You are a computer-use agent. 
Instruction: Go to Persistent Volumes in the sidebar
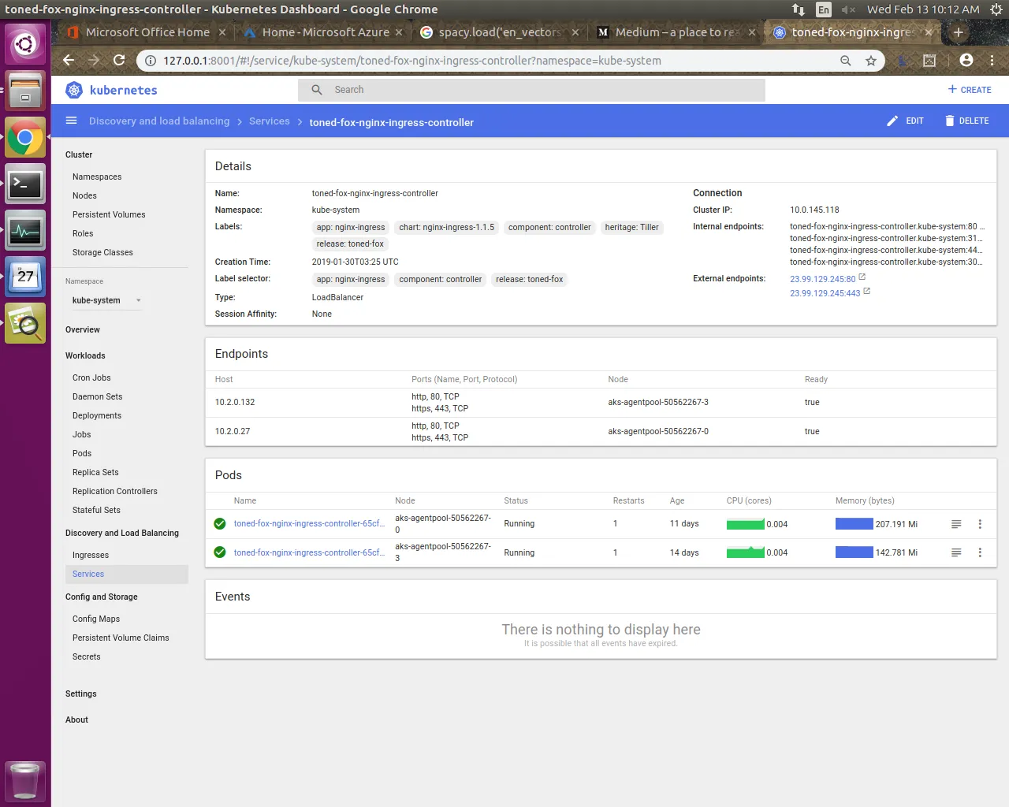point(109,214)
